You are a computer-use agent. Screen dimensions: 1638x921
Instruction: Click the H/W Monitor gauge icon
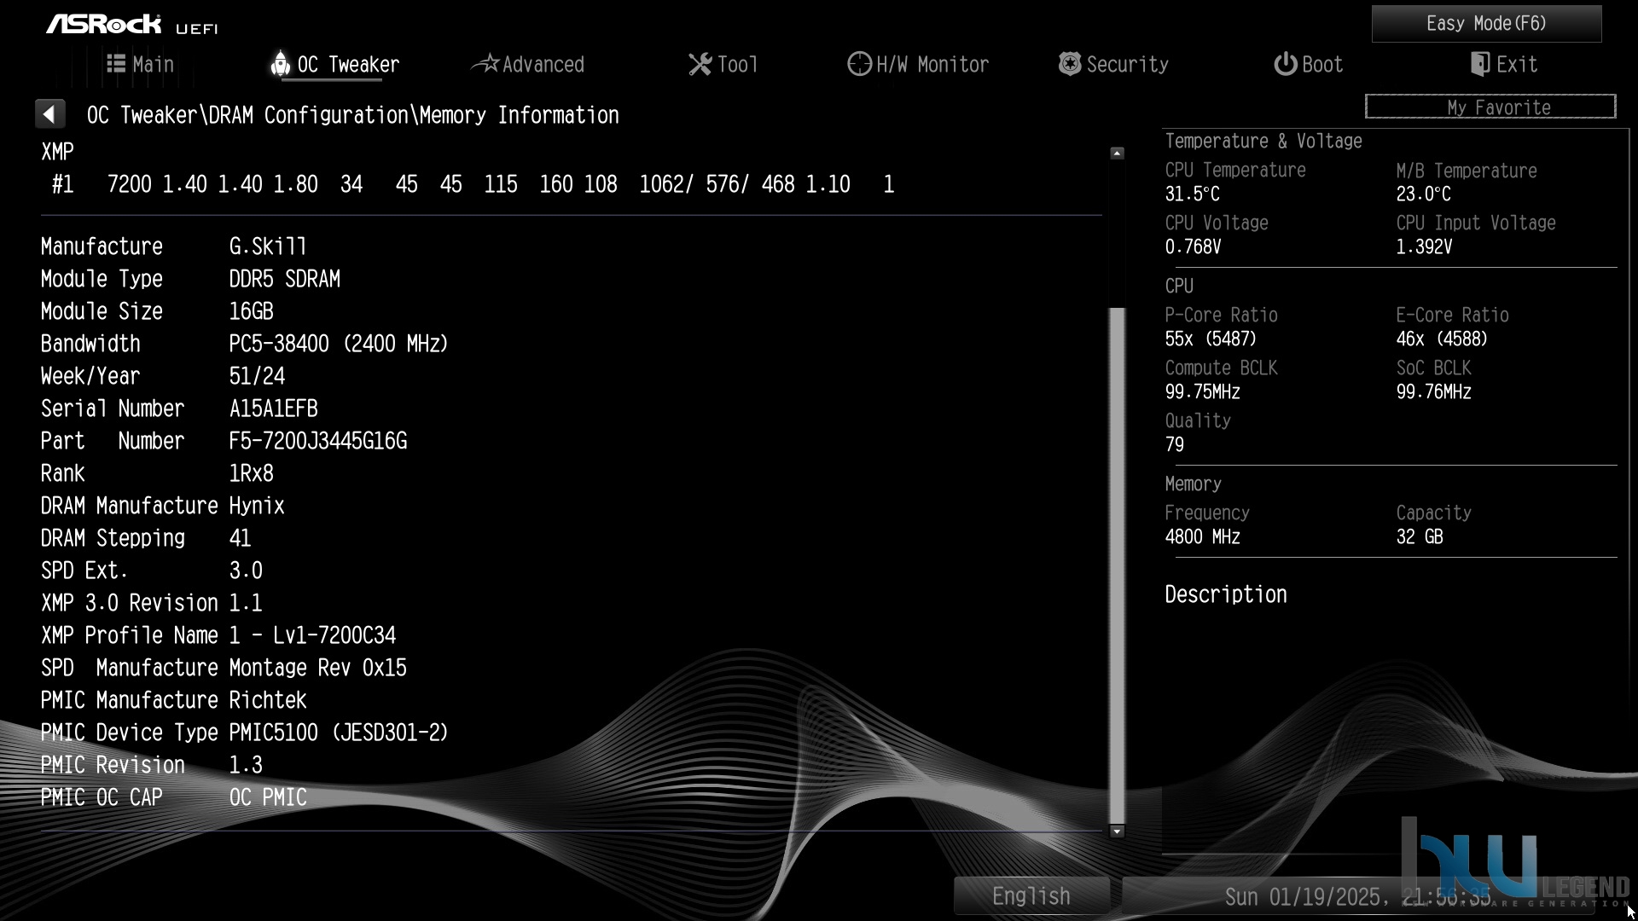click(859, 64)
